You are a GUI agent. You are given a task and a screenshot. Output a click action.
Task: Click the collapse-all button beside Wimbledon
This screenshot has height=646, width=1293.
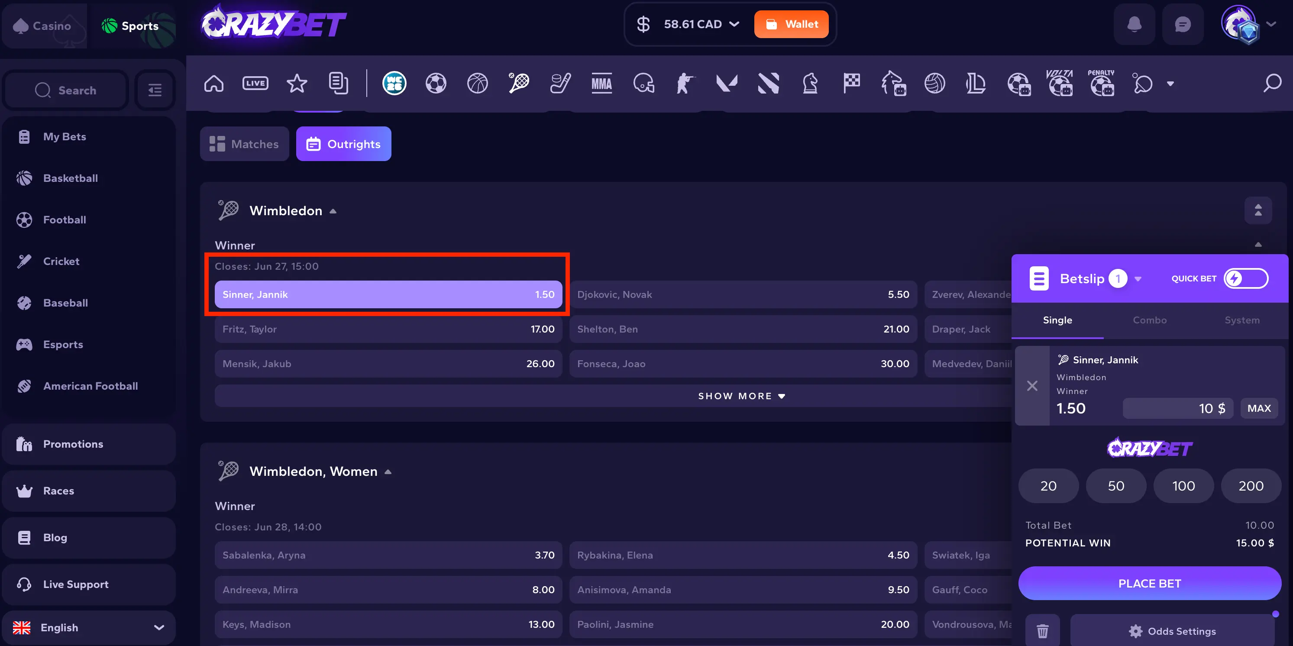[x=1258, y=210]
